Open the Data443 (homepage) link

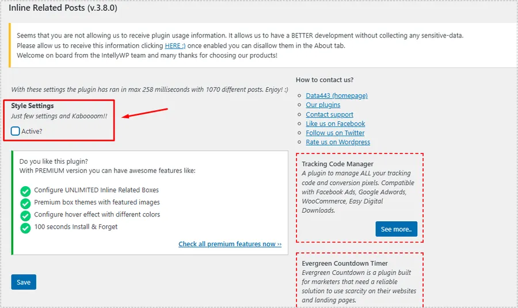pos(337,95)
